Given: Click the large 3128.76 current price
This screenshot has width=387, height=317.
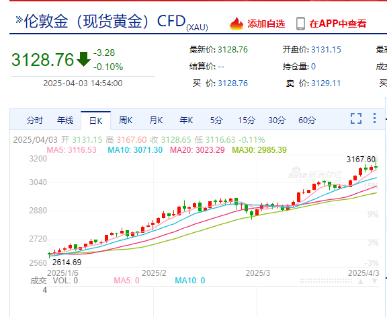Looking at the screenshot, I should [43, 60].
